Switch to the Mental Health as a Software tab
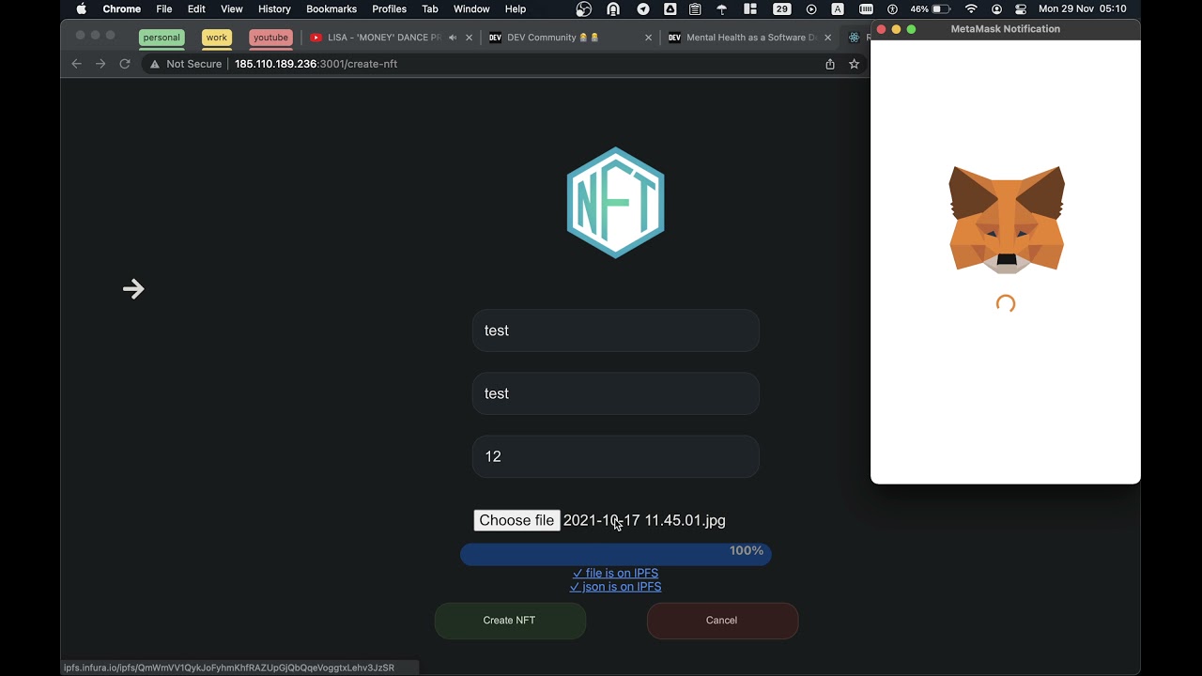This screenshot has height=676, width=1202. coord(749,38)
